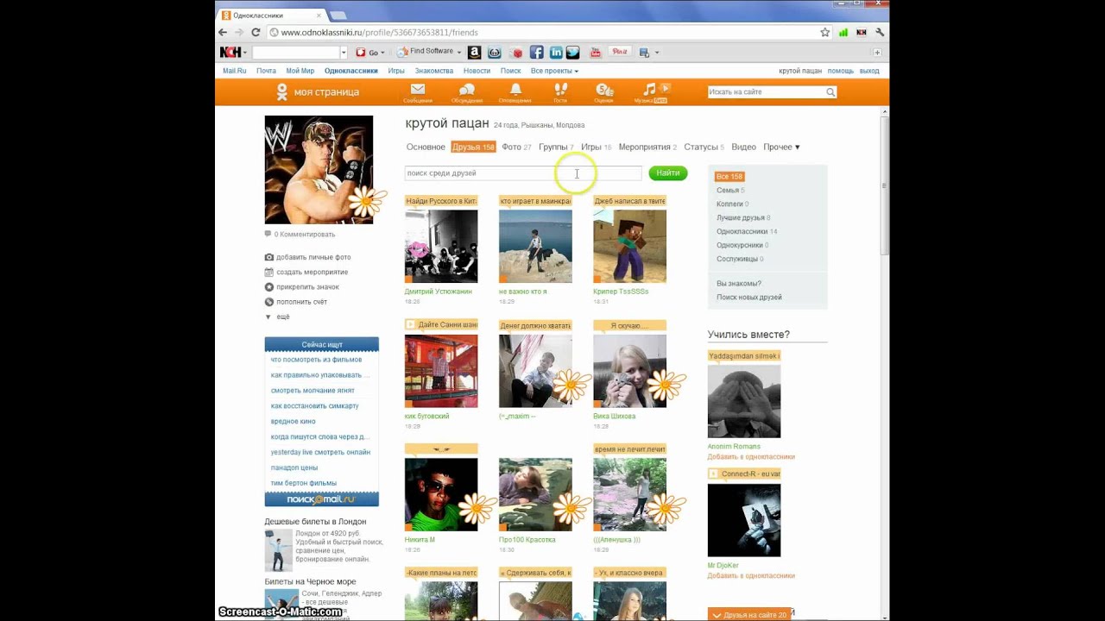
Task: Click the Odnoklassniki logo next to моя страница
Action: 281,92
